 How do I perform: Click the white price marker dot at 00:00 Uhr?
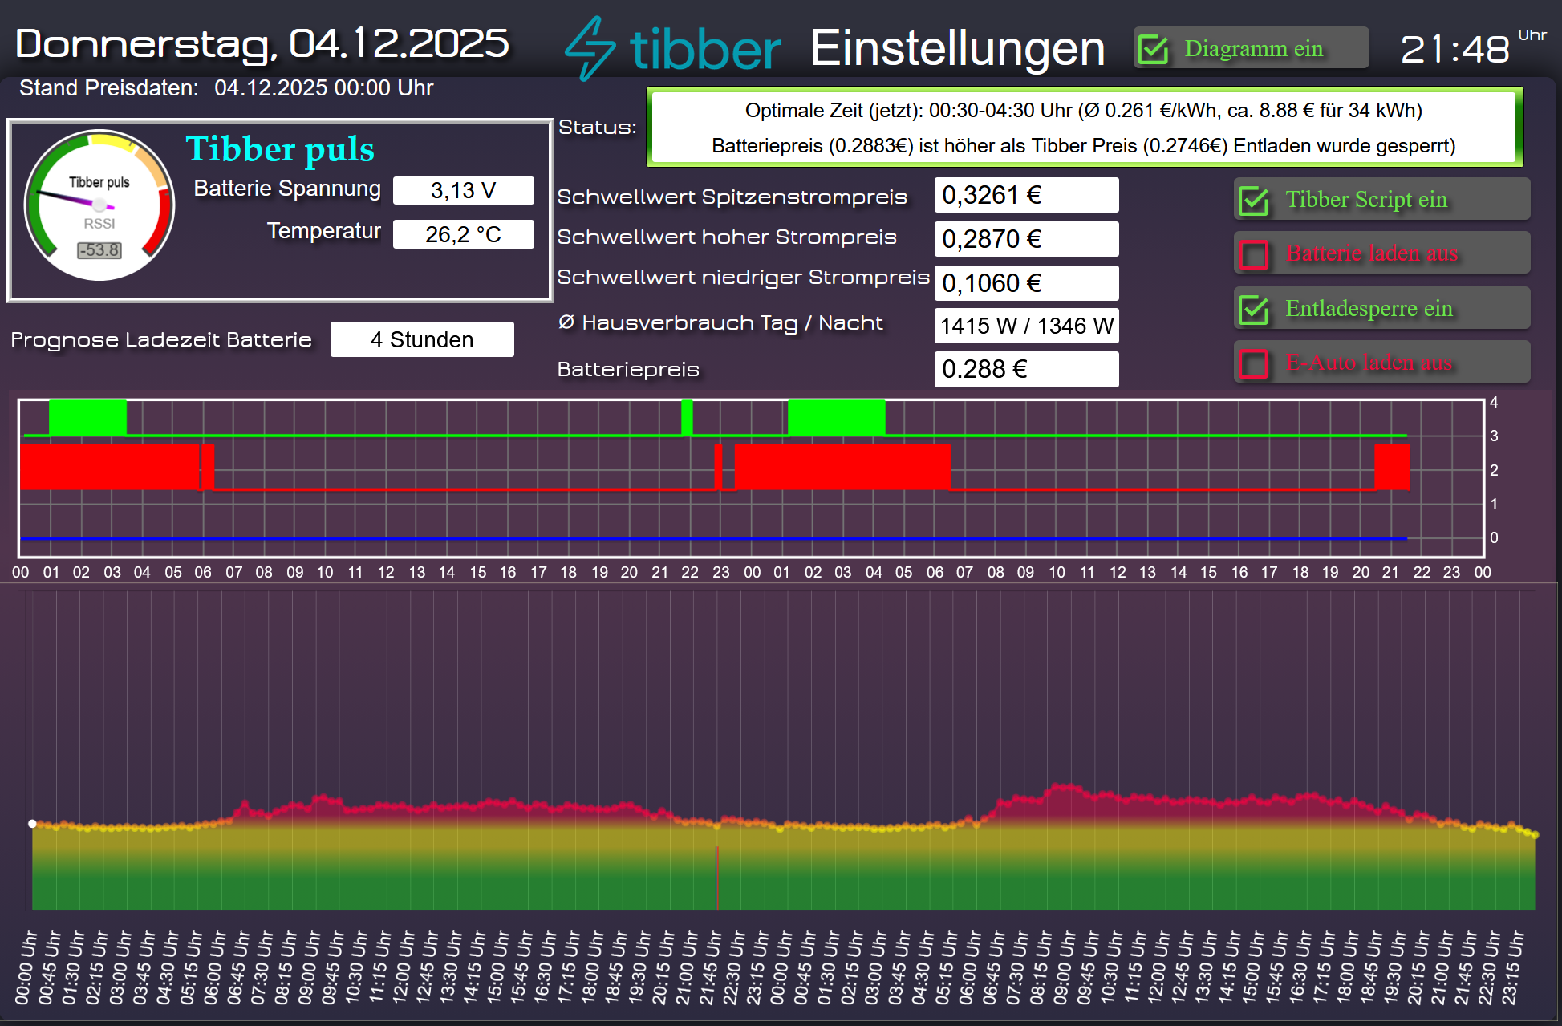(x=32, y=823)
